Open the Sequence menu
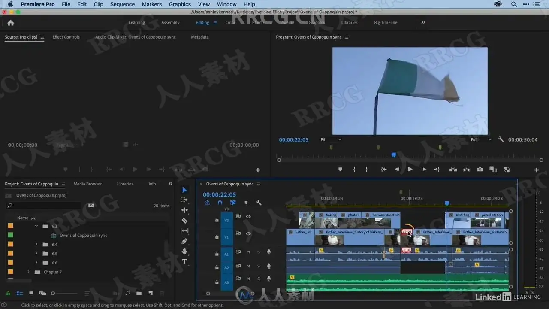The image size is (549, 309). click(122, 4)
